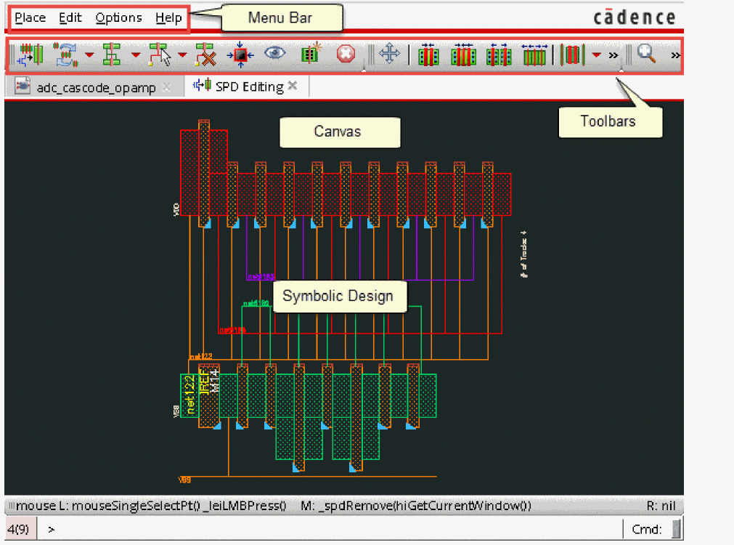Select the four-way move arrows tool
The height and width of the screenshot is (545, 734).
pyautogui.click(x=390, y=54)
